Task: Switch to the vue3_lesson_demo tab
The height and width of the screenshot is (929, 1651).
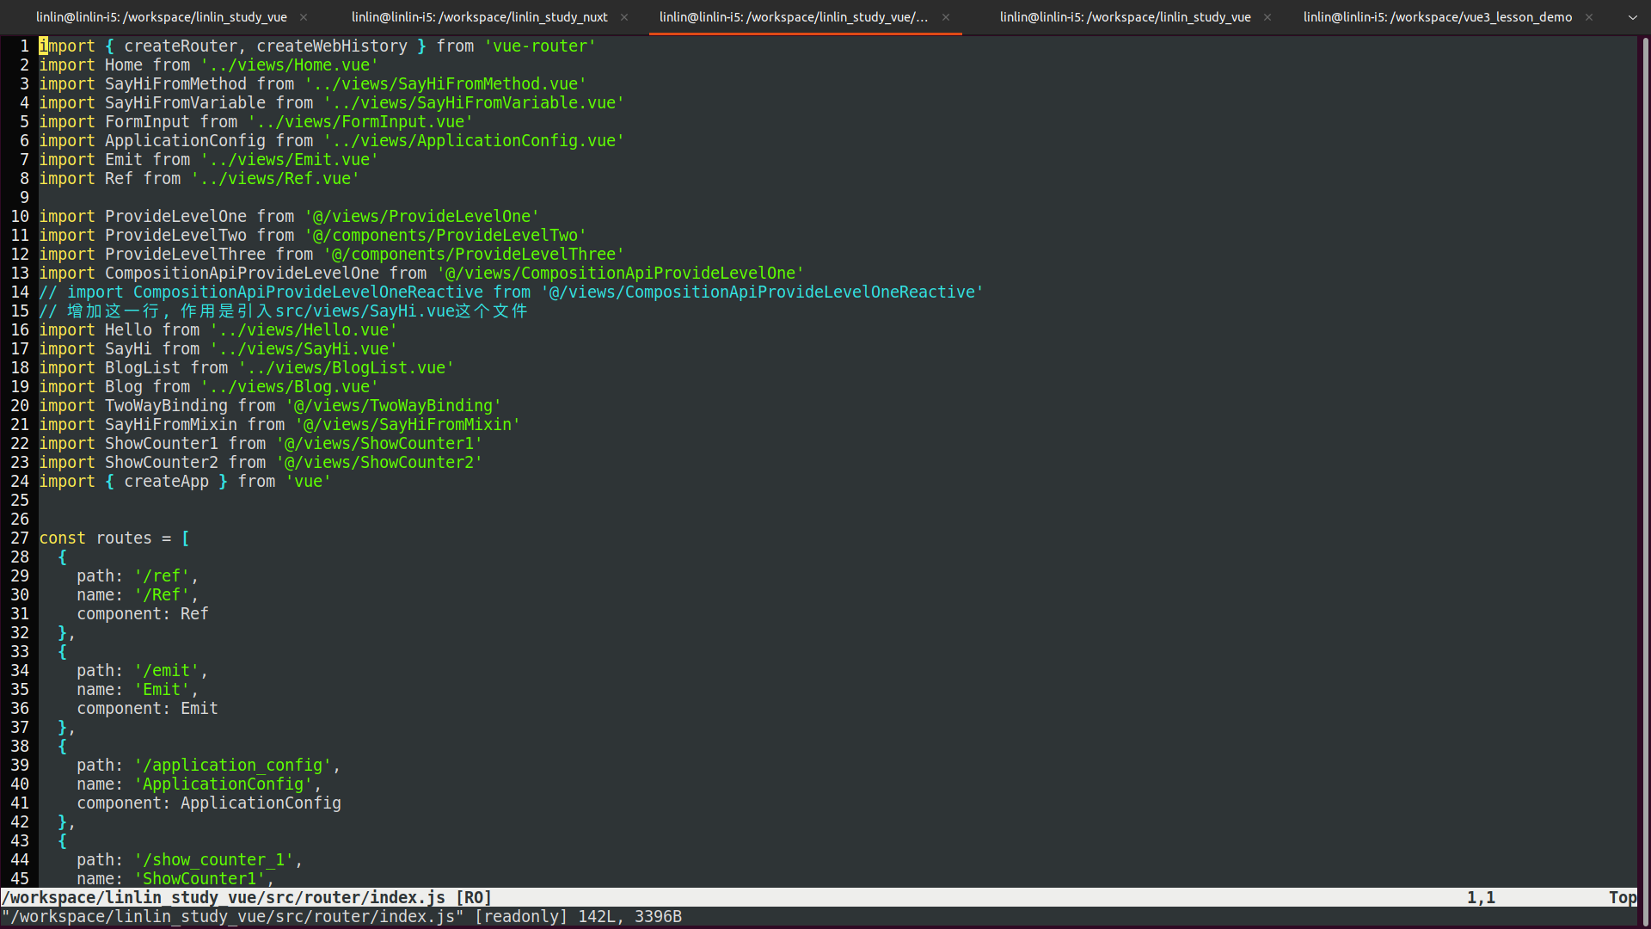Action: [1437, 17]
